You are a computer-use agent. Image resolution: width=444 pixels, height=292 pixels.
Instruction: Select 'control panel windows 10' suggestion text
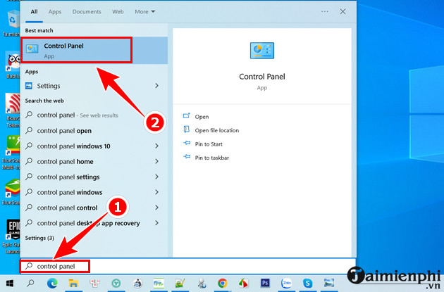[73, 146]
